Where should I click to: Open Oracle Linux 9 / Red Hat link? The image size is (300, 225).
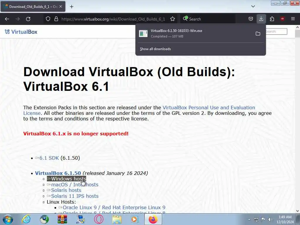[x=112, y=208]
